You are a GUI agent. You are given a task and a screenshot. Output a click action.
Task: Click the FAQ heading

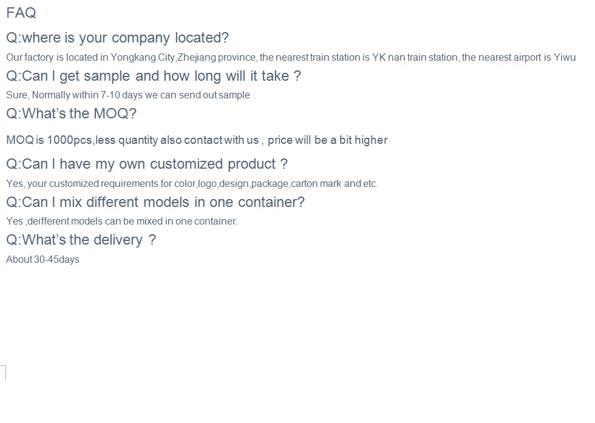coord(21,12)
